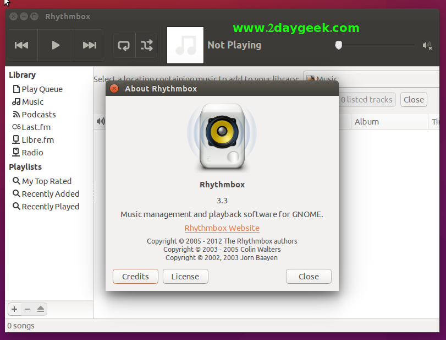This screenshot has height=340, width=446.
Task: Click the speaker playing-column header
Action: 100,121
